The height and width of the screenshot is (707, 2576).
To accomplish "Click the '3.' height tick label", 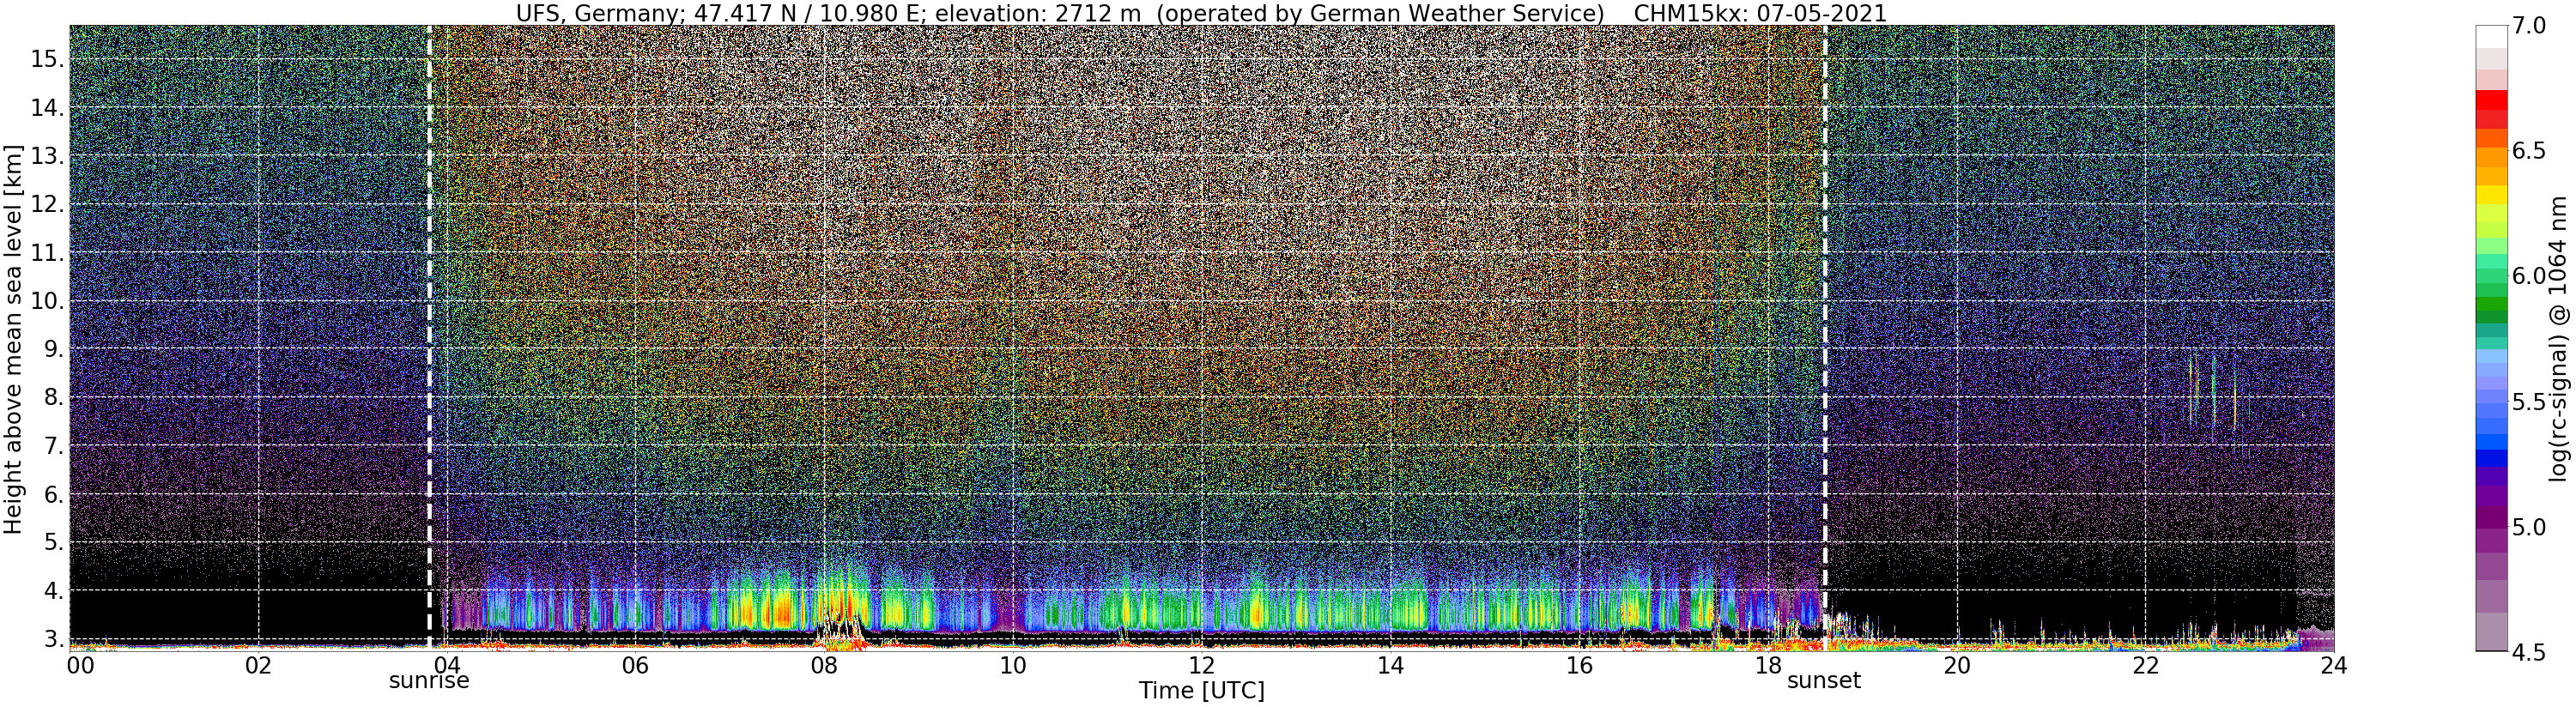I will tap(53, 638).
